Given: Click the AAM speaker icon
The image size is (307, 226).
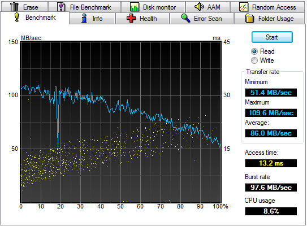Looking at the screenshot, I should tap(199, 6).
